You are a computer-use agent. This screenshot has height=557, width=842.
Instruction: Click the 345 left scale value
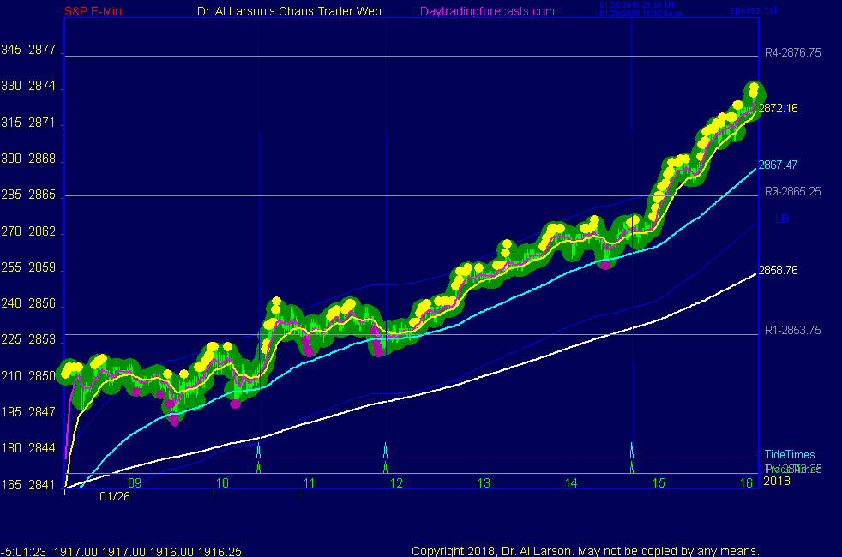coord(11,50)
